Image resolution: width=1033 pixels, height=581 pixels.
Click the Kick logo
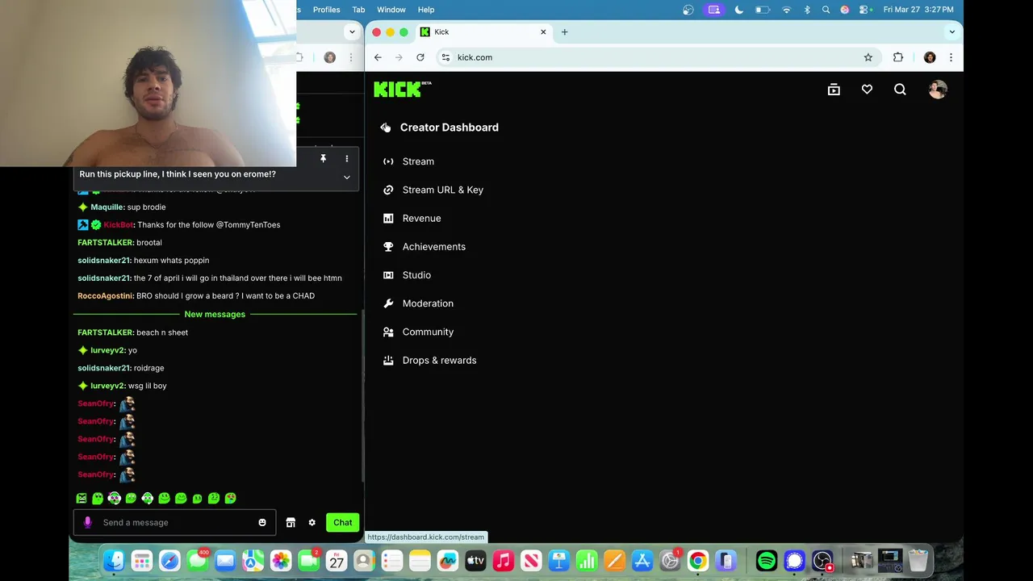tap(402, 90)
